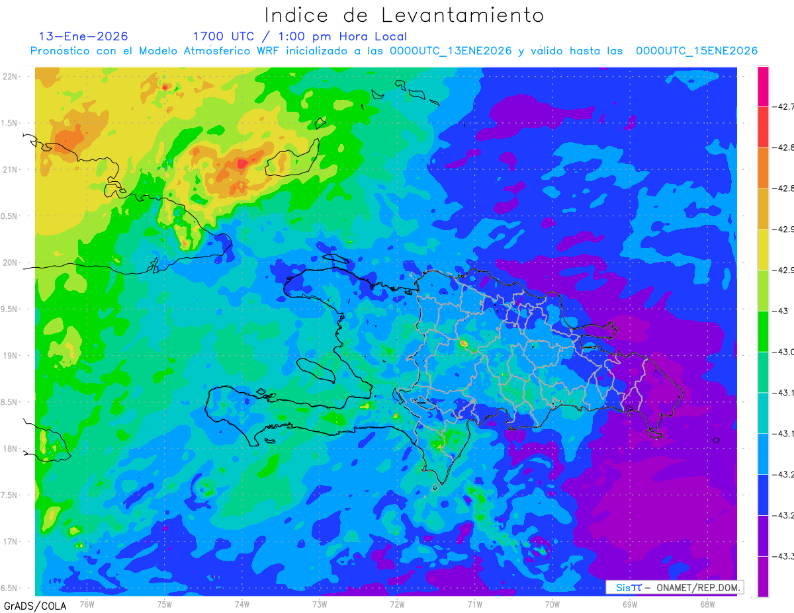Pick the magenta swatch at colorbar top

coord(763,86)
